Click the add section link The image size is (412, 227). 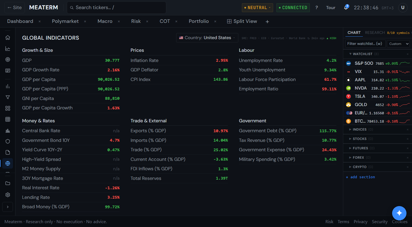point(360,177)
